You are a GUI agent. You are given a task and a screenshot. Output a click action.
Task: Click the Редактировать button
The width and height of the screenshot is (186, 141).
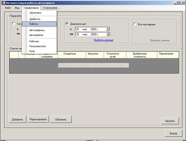(x=38, y=119)
